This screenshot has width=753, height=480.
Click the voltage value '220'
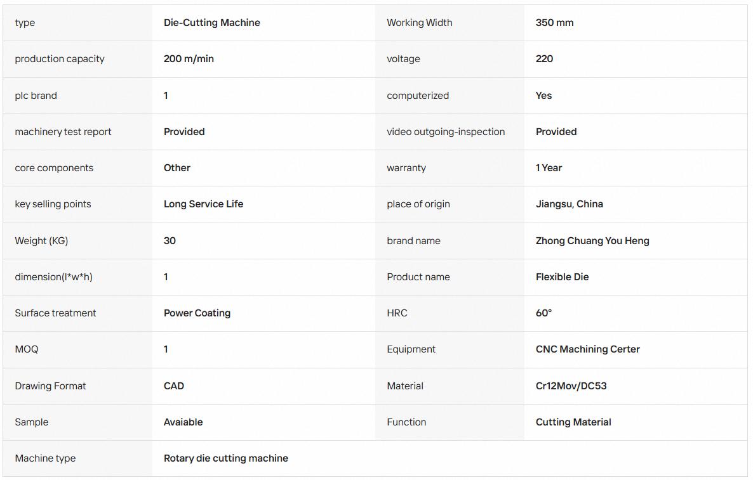coord(544,58)
